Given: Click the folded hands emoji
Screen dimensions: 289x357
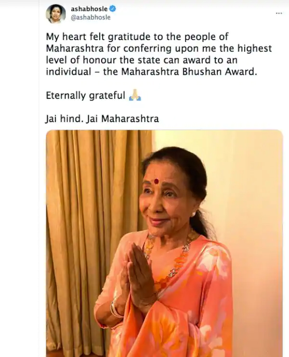Looking at the screenshot, I should (135, 95).
